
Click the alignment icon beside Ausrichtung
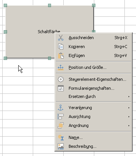coord(61,117)
